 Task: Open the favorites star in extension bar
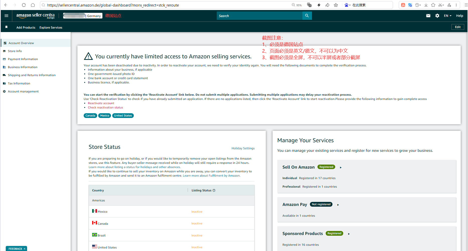433,5
